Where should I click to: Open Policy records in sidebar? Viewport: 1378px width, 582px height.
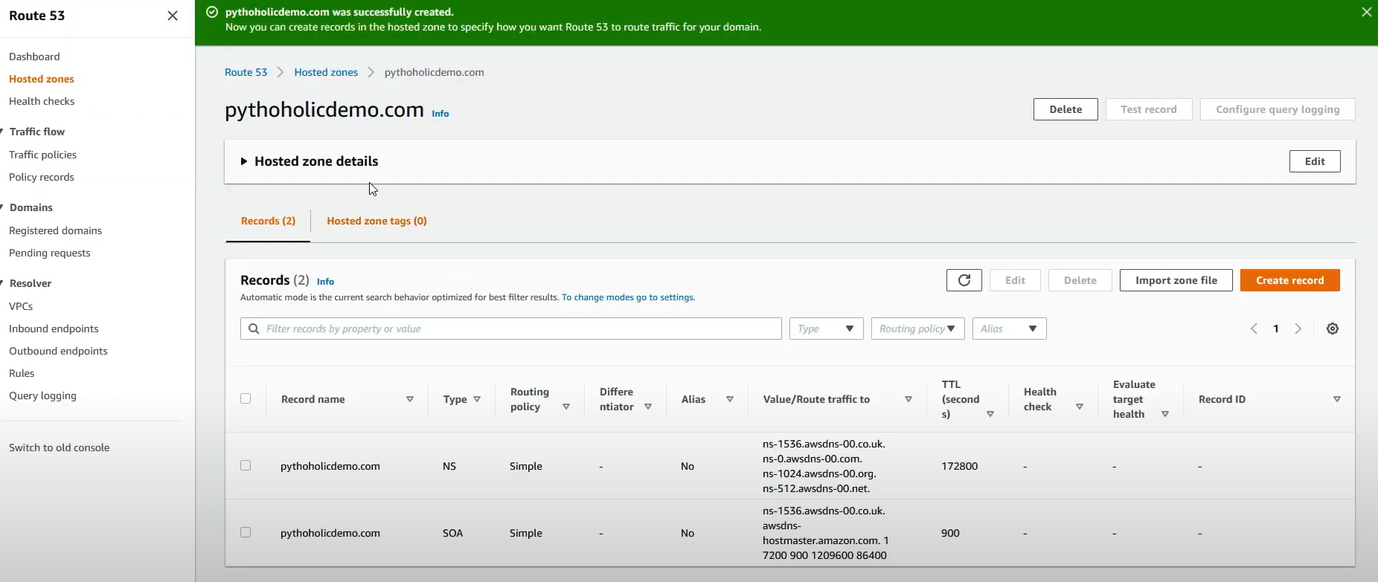click(x=42, y=177)
